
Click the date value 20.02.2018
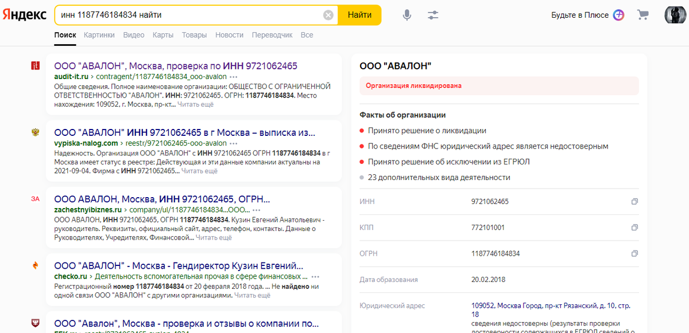(488, 280)
